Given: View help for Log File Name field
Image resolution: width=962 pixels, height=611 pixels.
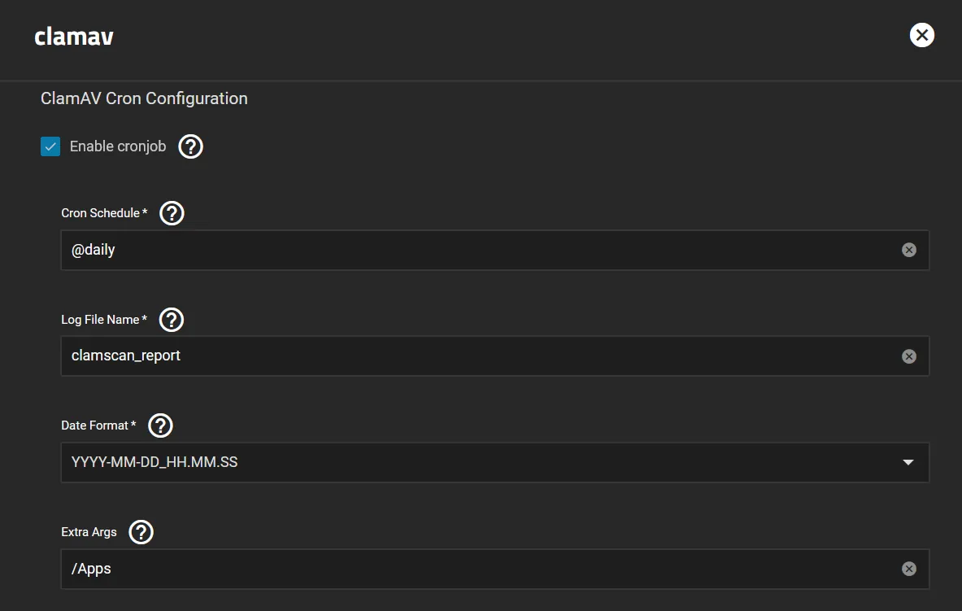Looking at the screenshot, I should [171, 319].
